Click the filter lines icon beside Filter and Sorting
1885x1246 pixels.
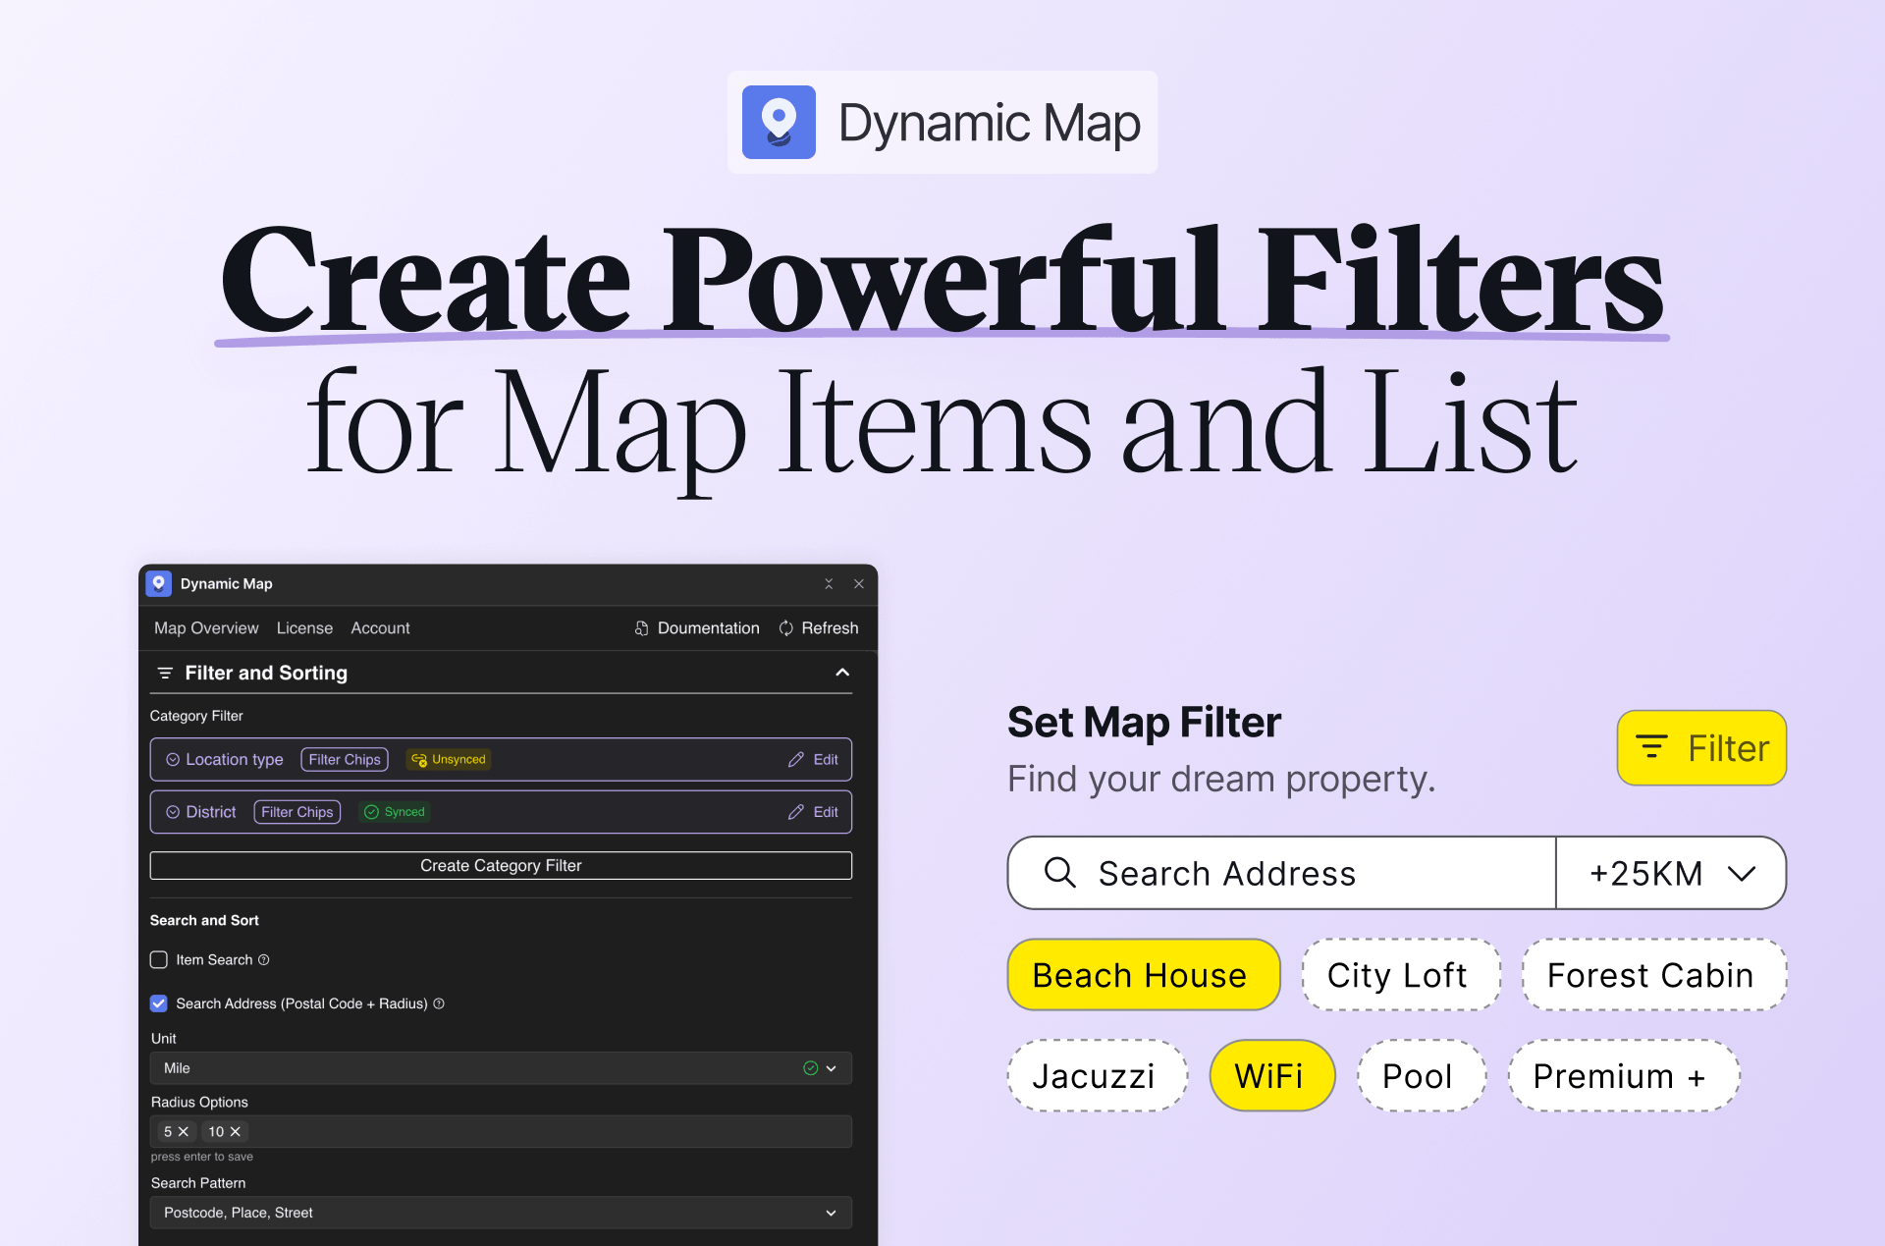165,673
